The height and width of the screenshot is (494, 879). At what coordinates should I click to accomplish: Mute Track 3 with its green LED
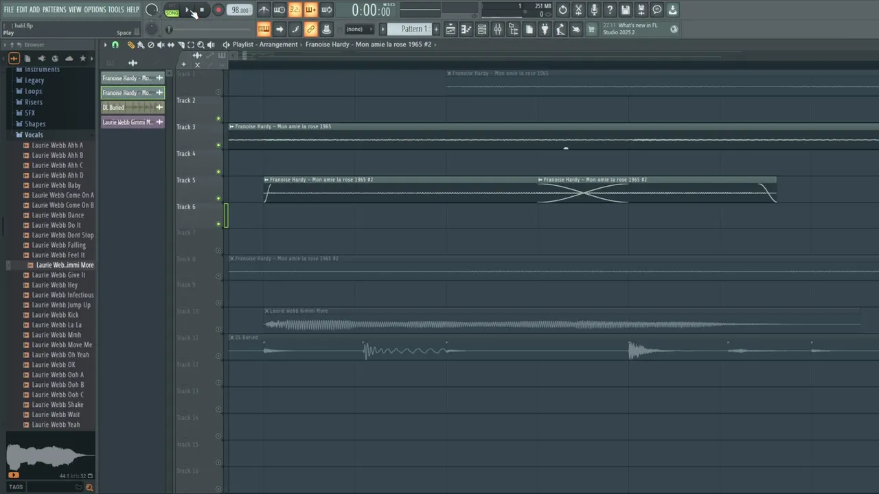[218, 145]
